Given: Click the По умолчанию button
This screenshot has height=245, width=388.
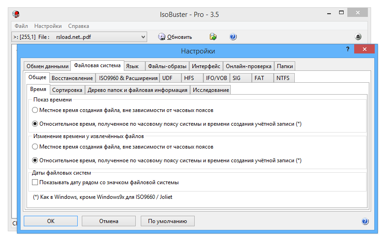Looking at the screenshot, I should [x=168, y=221].
